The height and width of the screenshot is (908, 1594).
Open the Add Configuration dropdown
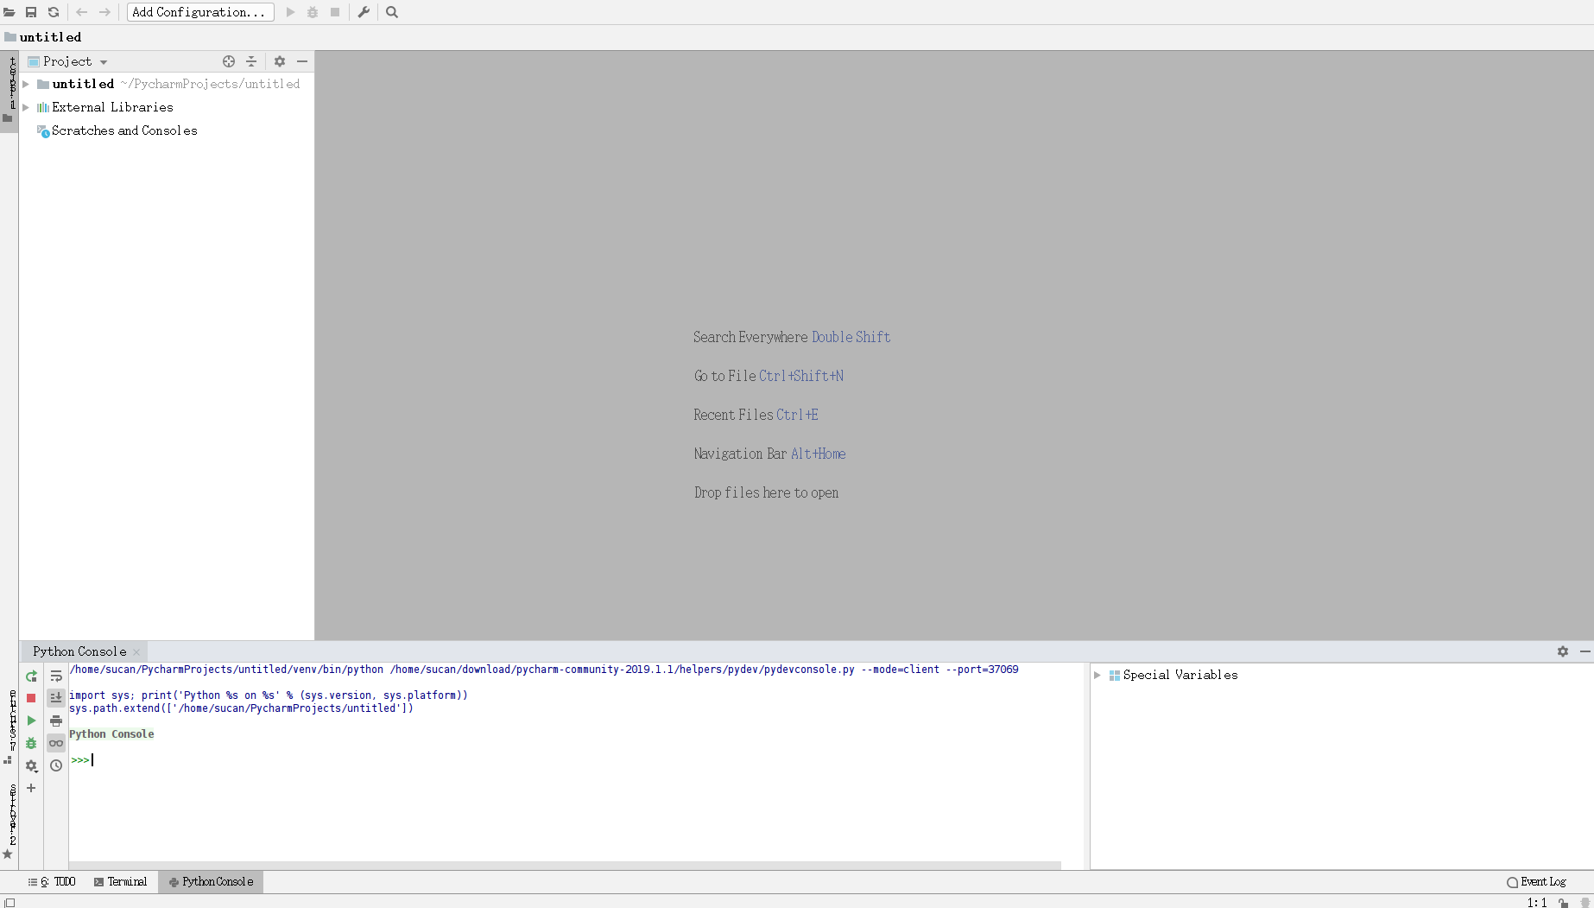[x=200, y=12]
